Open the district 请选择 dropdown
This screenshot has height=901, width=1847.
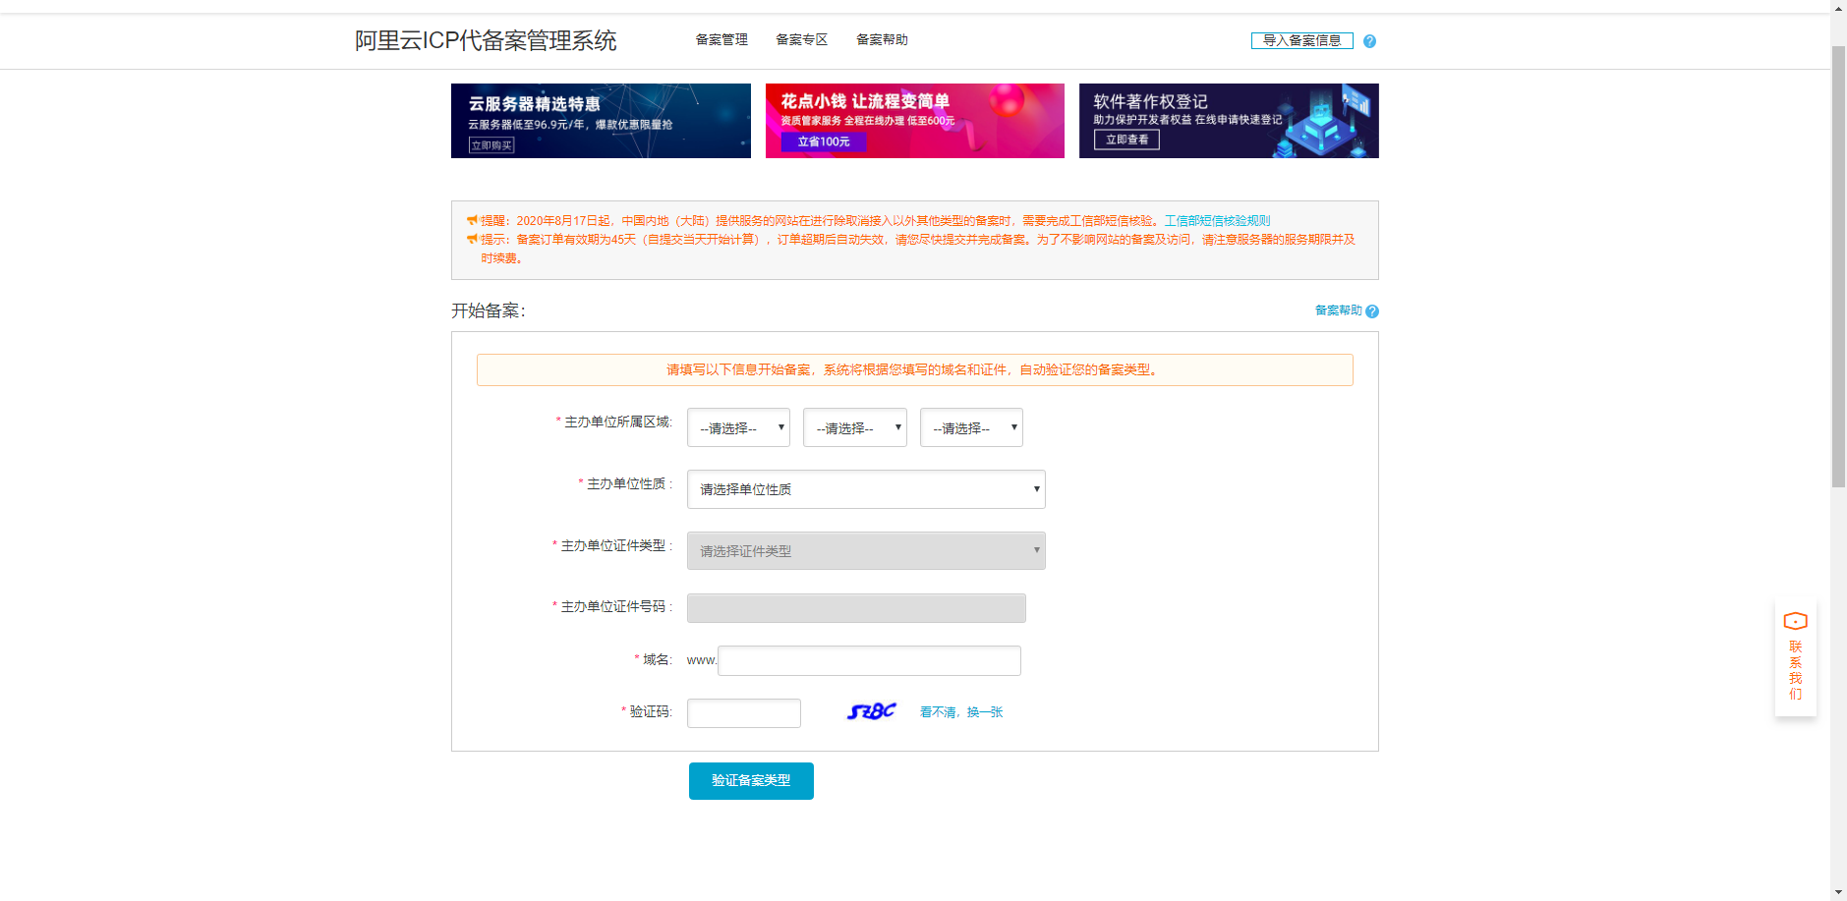[x=971, y=427]
